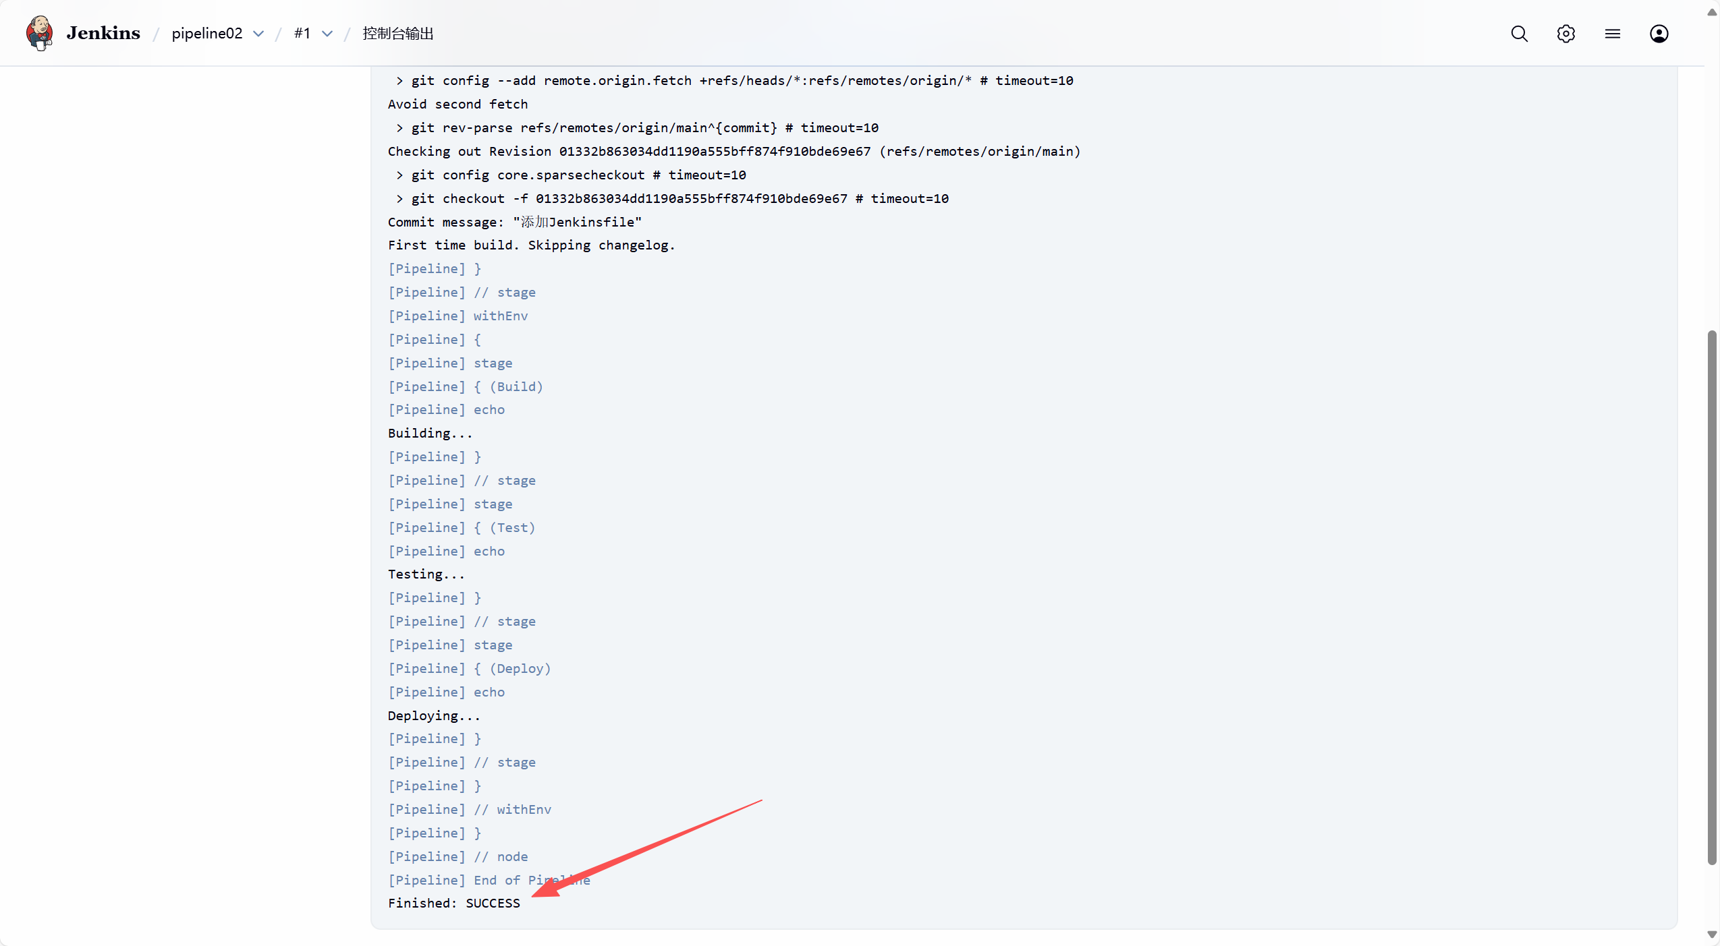Image resolution: width=1720 pixels, height=946 pixels.
Task: Click the Finished: SUCCESS line
Action: tap(453, 903)
